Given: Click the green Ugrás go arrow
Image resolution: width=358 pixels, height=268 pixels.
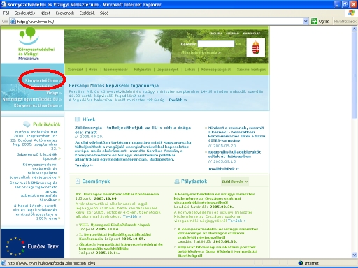Looking at the screenshot, I should point(314,22).
